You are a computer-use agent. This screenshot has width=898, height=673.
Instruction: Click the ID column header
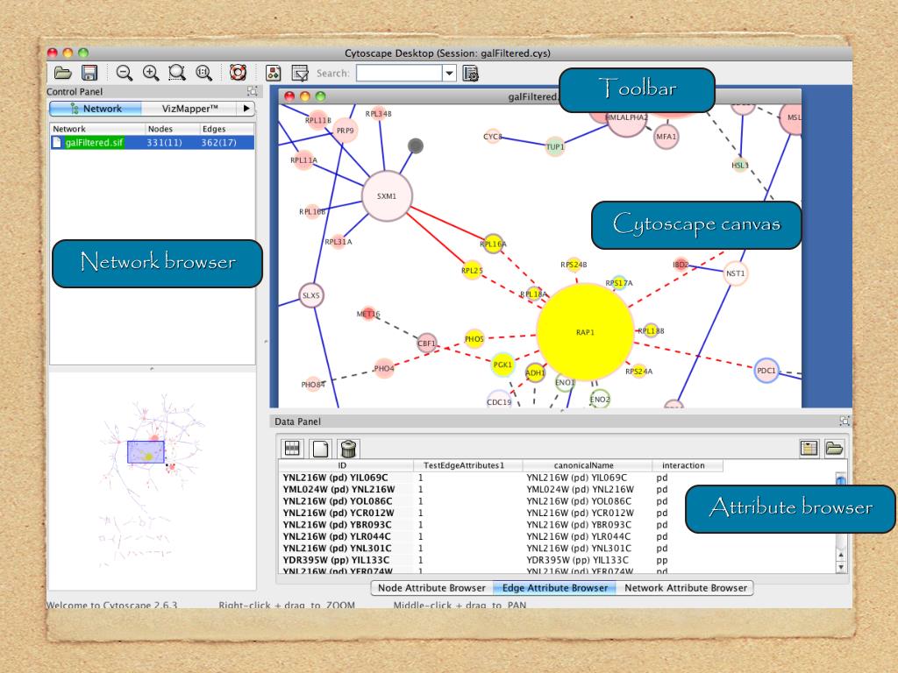coord(346,465)
